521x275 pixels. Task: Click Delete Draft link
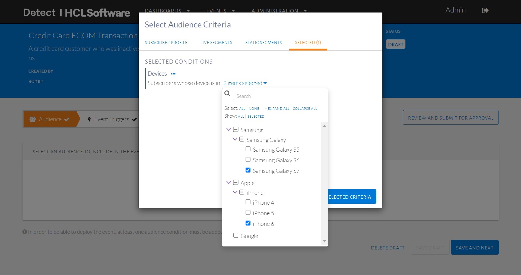388,248
